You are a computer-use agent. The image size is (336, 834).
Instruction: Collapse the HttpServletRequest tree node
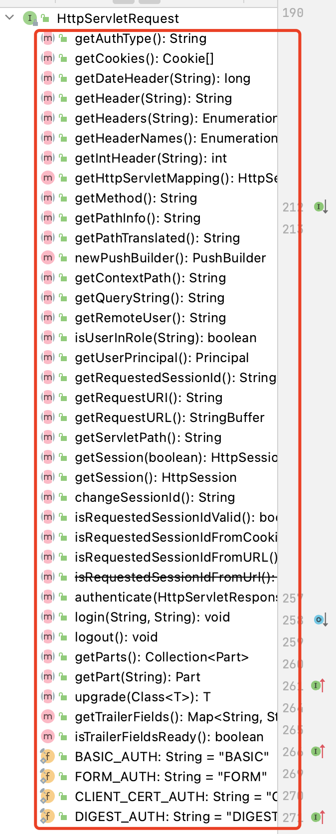coord(9,18)
